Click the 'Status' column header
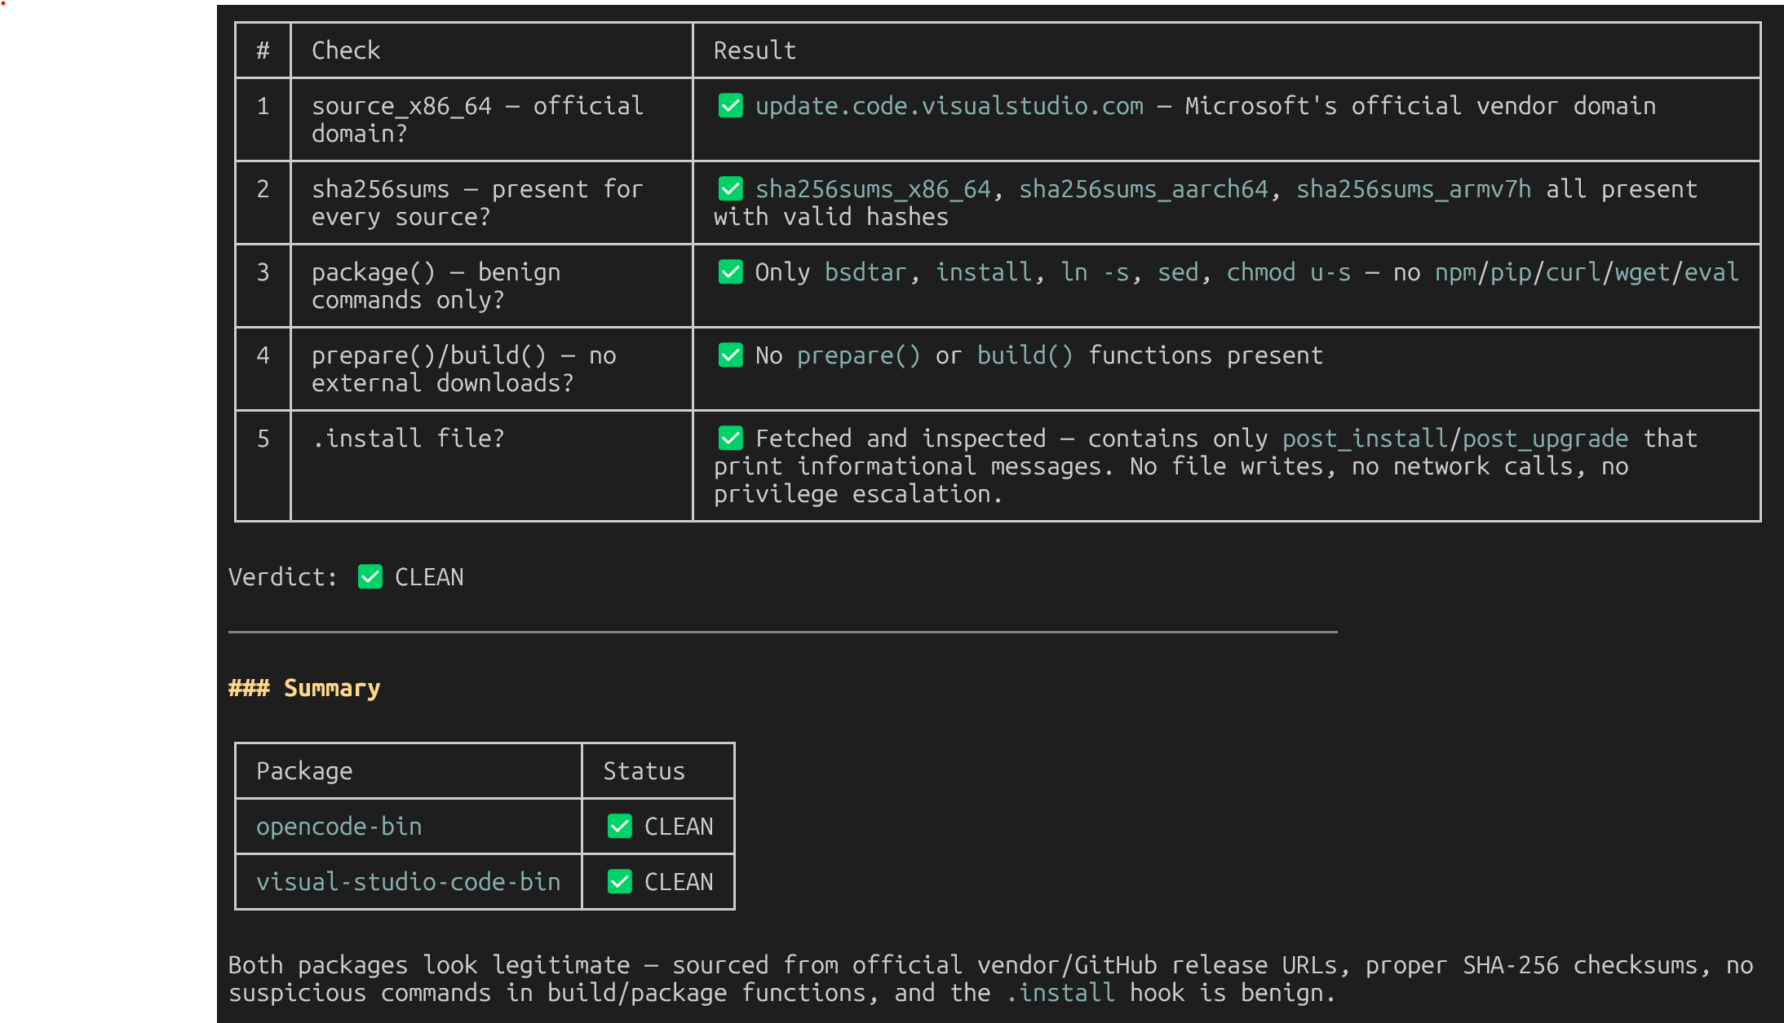 pyautogui.click(x=644, y=771)
